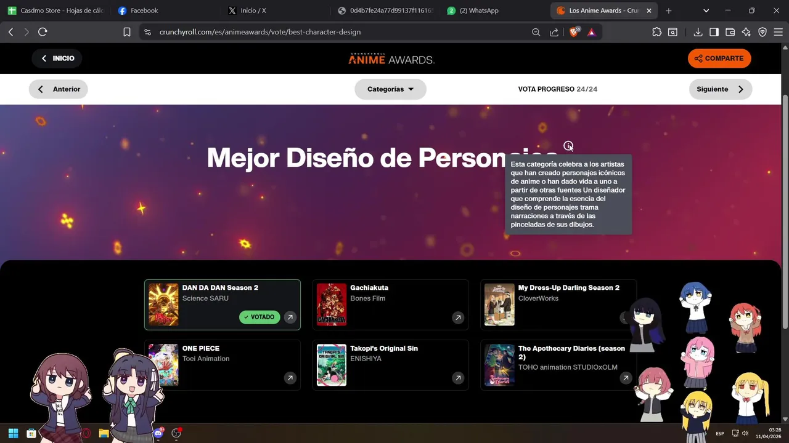Screen dimensions: 789x443
Task: Click VOTA PROGRESO 24/24 text
Action: click(x=557, y=89)
